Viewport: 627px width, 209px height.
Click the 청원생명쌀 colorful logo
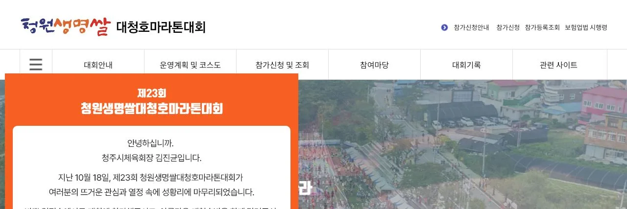click(x=66, y=26)
